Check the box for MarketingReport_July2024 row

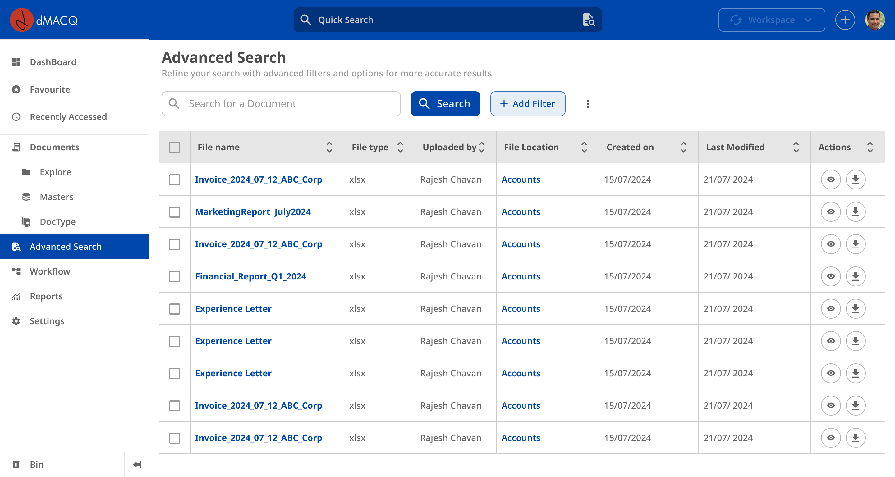(x=174, y=212)
